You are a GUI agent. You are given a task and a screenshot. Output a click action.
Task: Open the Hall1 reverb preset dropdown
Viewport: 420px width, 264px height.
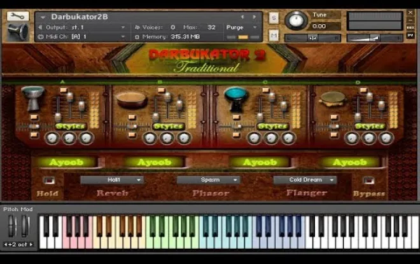112,180
